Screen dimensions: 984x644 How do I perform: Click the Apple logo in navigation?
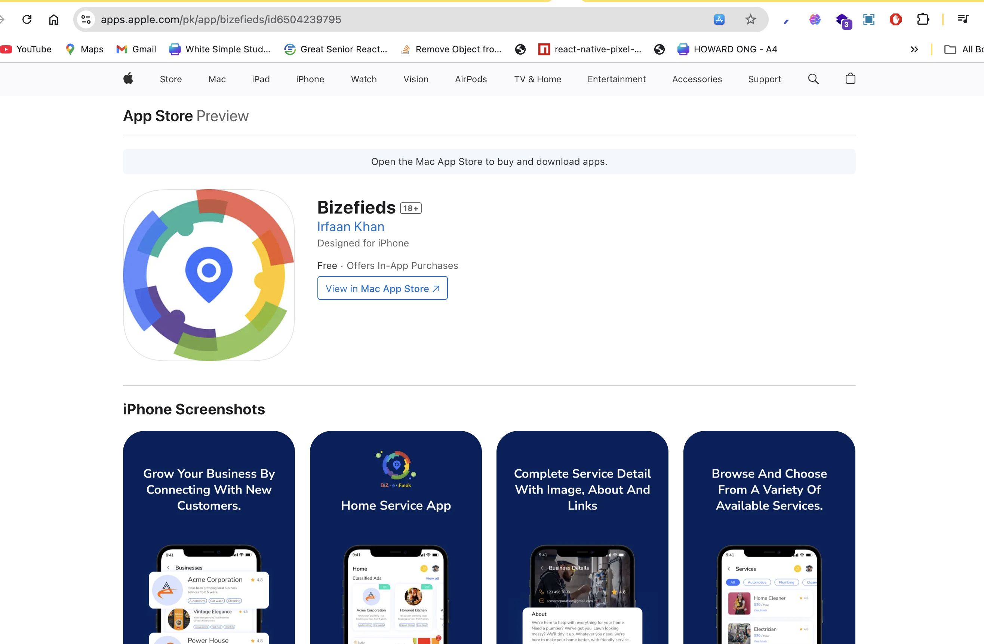[128, 79]
